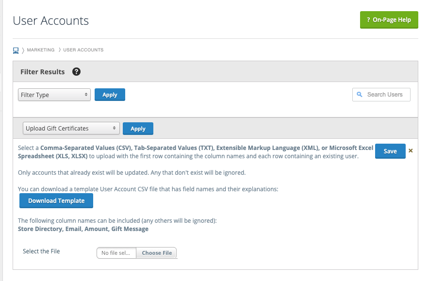Click the User Accounts page heading
The height and width of the screenshot is (281, 428).
(51, 20)
